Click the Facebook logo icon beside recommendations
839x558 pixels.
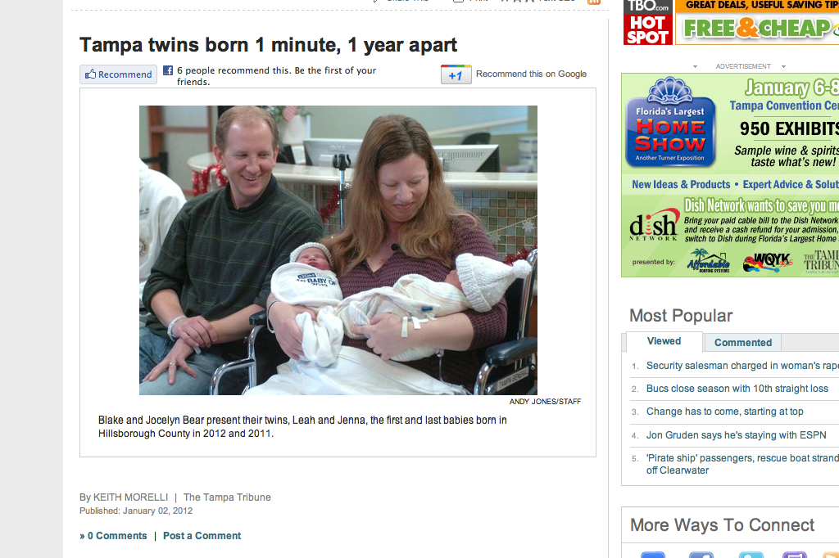(x=168, y=70)
